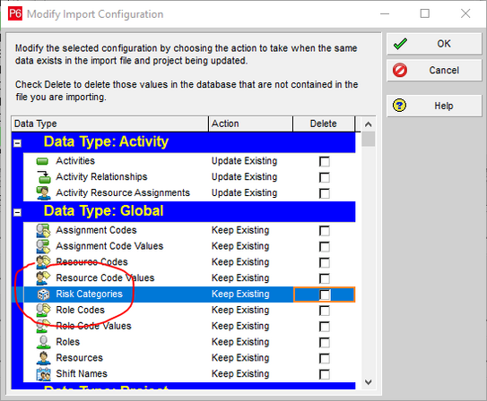
Task: Click the Delete column header
Action: pyautogui.click(x=324, y=124)
